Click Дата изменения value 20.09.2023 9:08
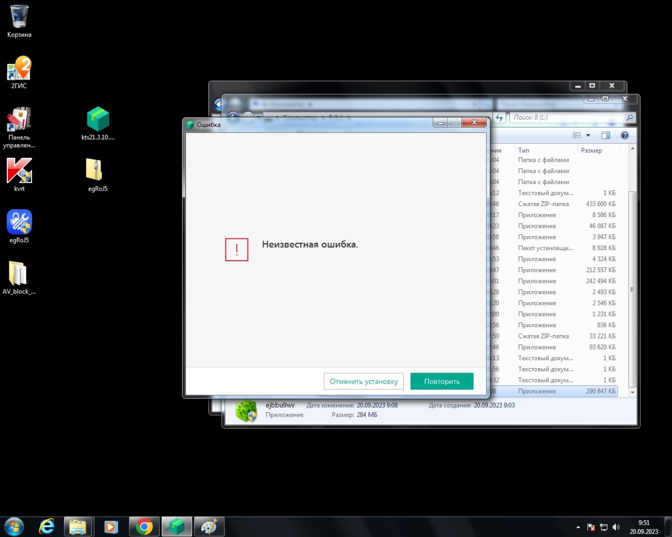The width and height of the screenshot is (672, 537). pyautogui.click(x=377, y=405)
